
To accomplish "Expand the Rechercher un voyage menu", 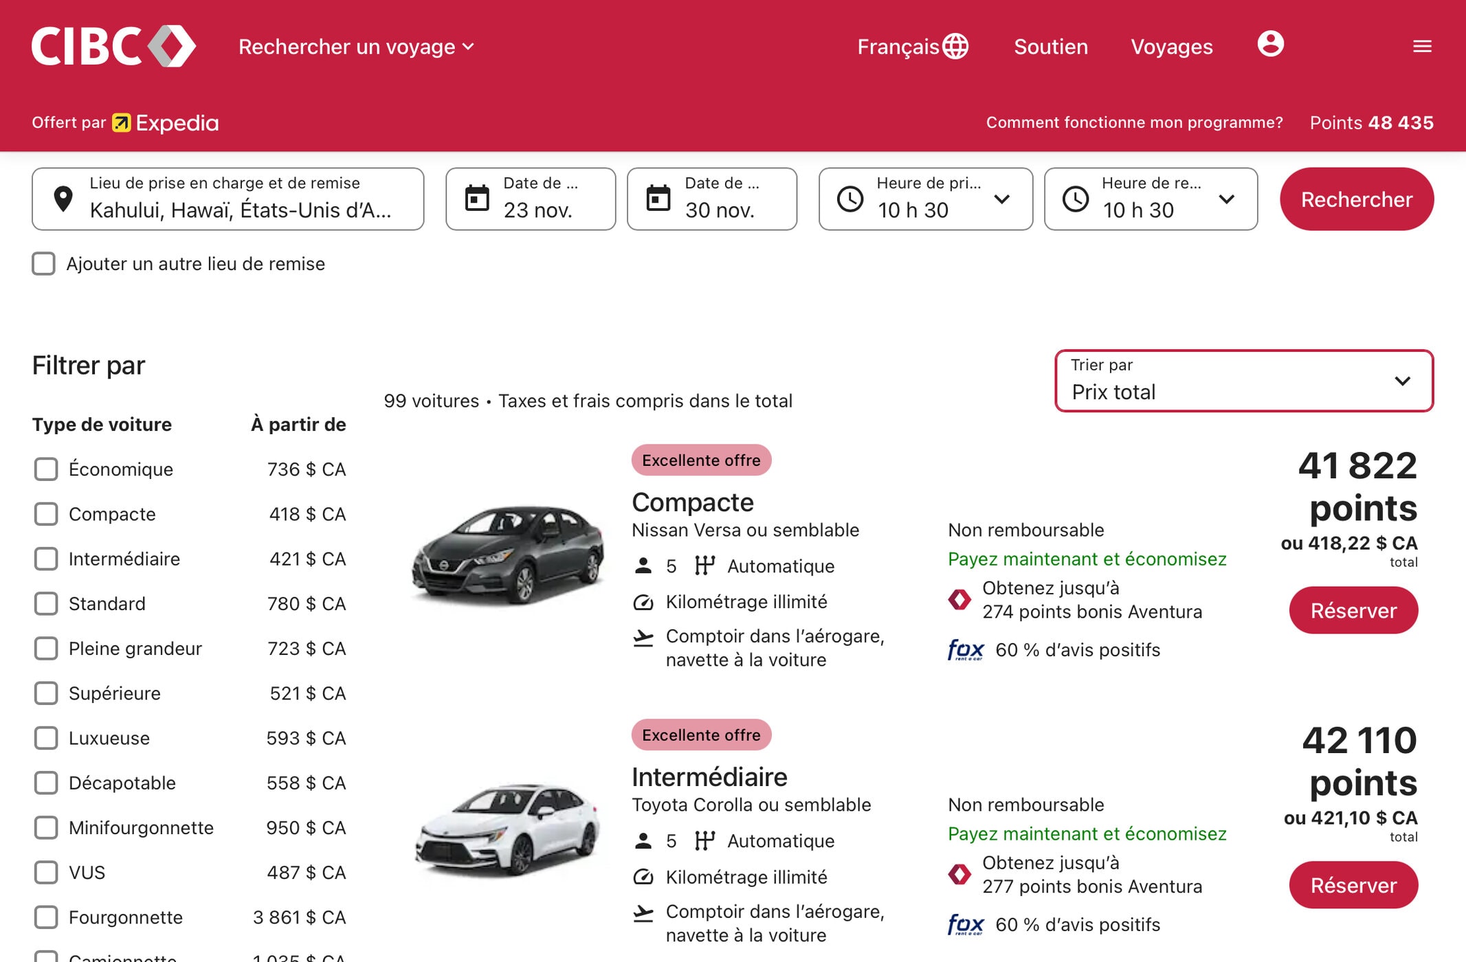I will click(x=357, y=47).
